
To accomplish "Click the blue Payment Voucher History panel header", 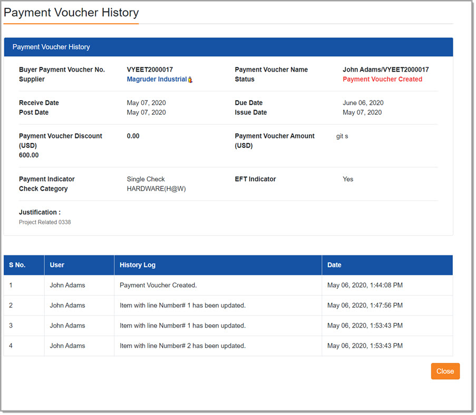I will [228, 47].
